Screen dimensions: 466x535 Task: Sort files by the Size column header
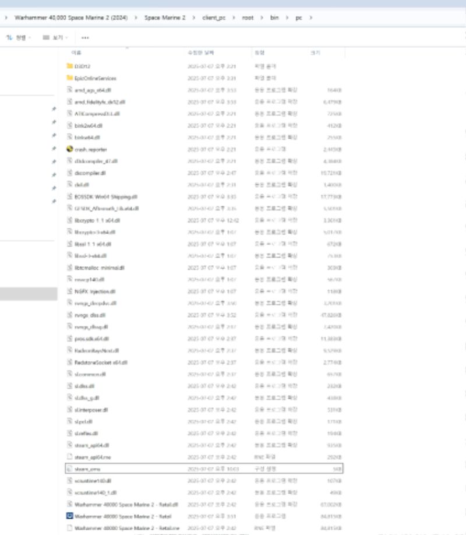(315, 52)
